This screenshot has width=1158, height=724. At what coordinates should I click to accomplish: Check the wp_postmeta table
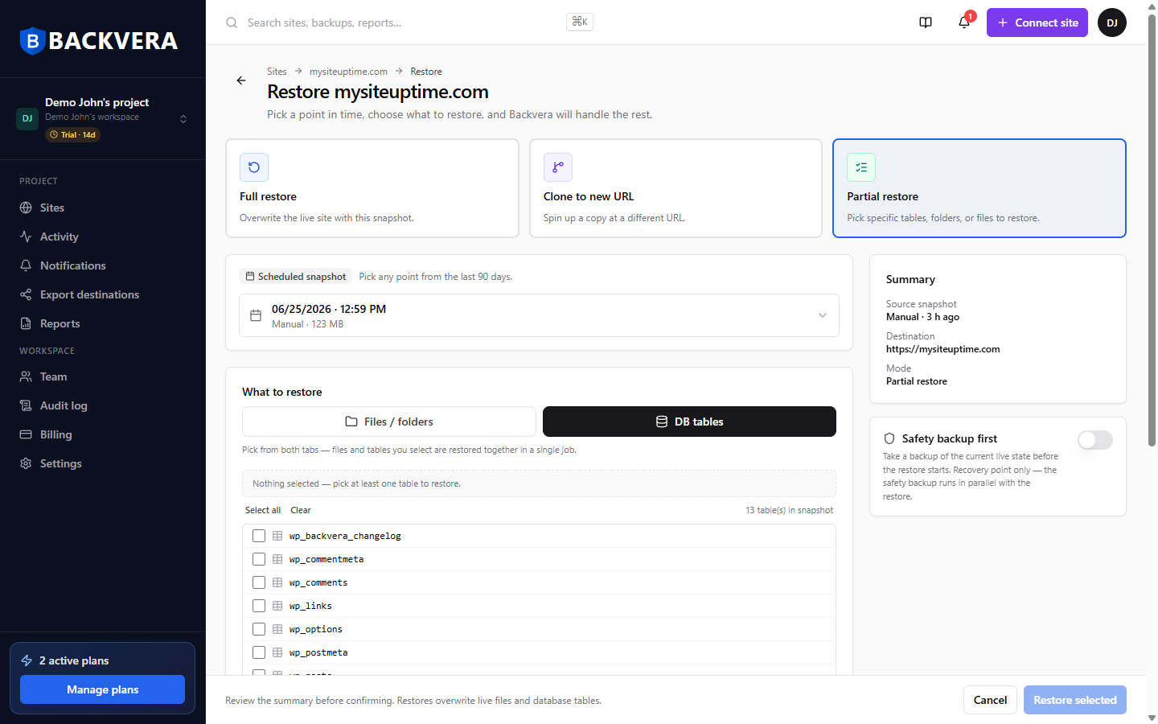(259, 652)
